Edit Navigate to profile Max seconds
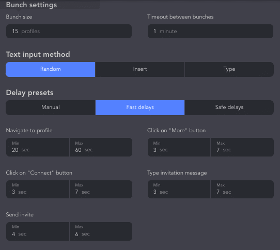280x250 pixels. click(101, 147)
